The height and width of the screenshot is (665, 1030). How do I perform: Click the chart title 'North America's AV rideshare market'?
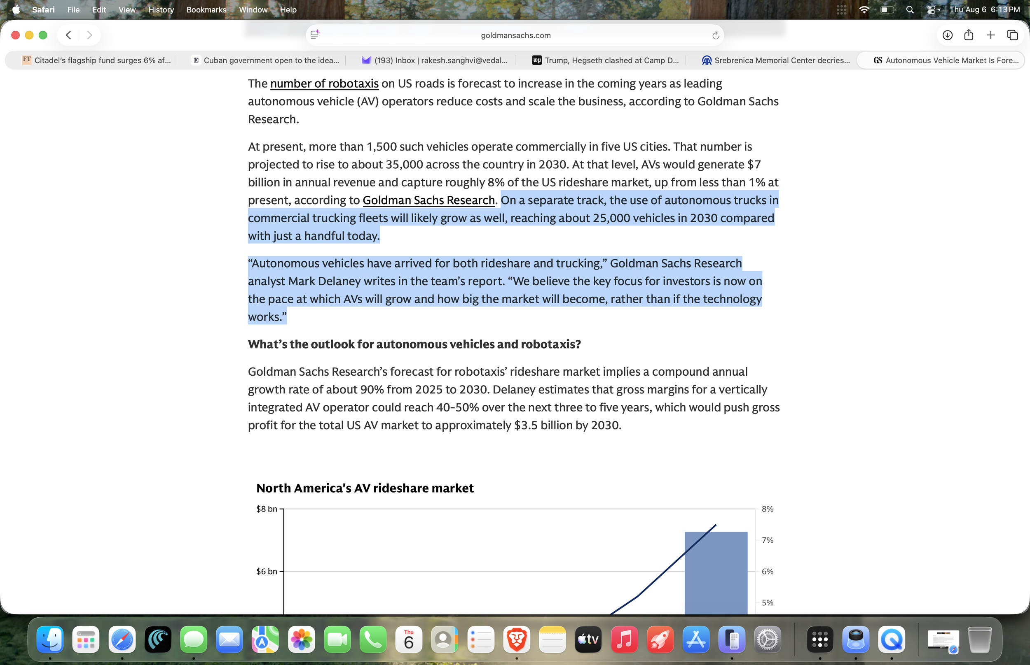[x=365, y=488]
